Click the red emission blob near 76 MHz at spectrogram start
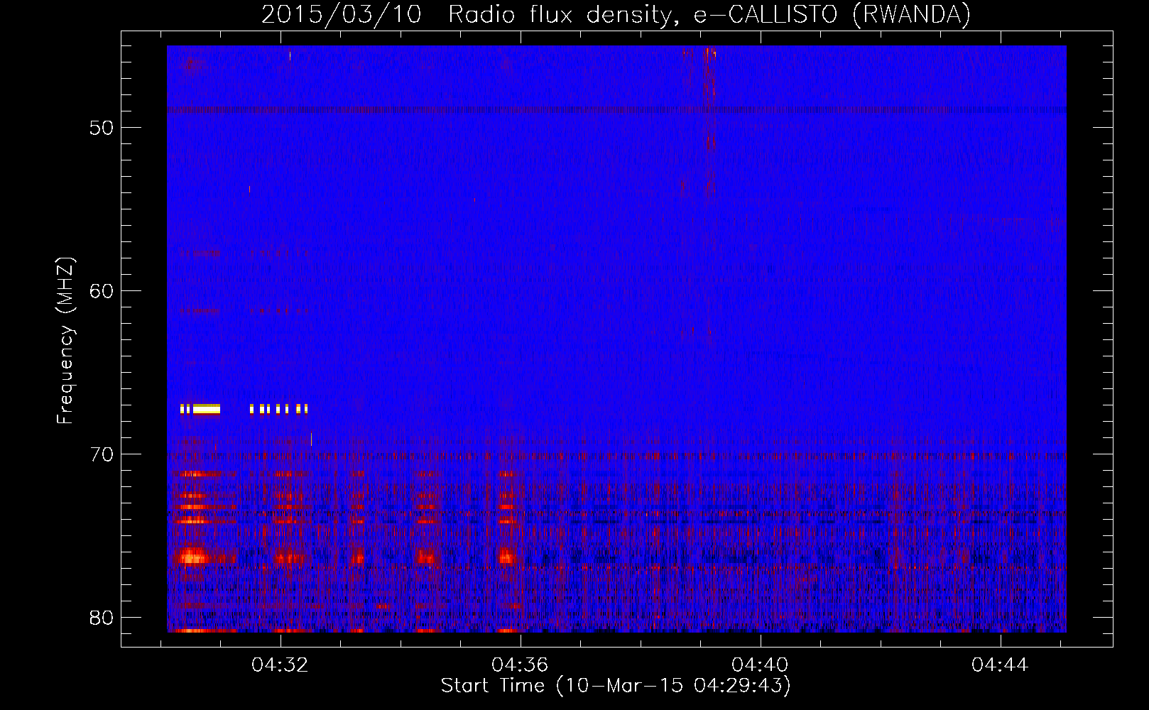This screenshot has height=710, width=1149. pos(192,556)
